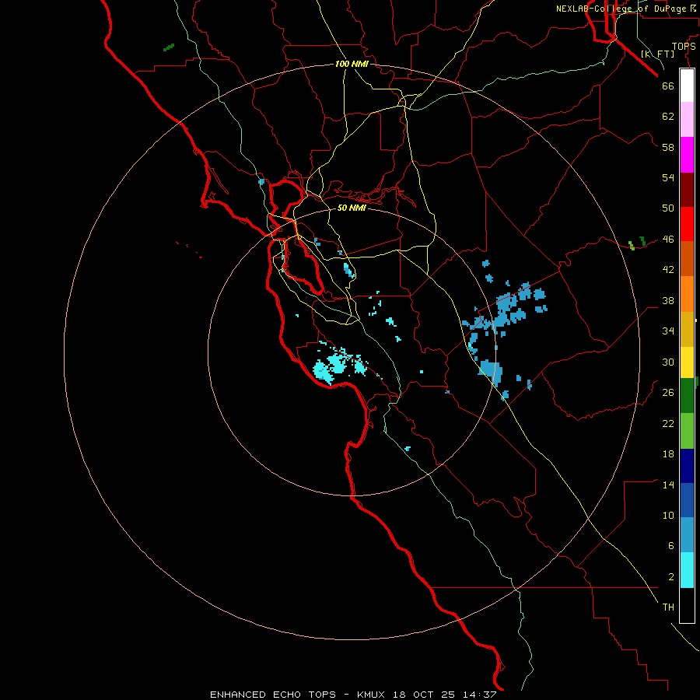The image size is (700, 700).
Task: Select the white swatch in the legend
Action: point(687,86)
